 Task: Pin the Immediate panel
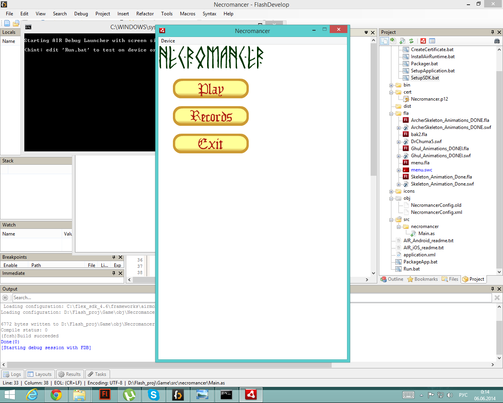[114, 273]
